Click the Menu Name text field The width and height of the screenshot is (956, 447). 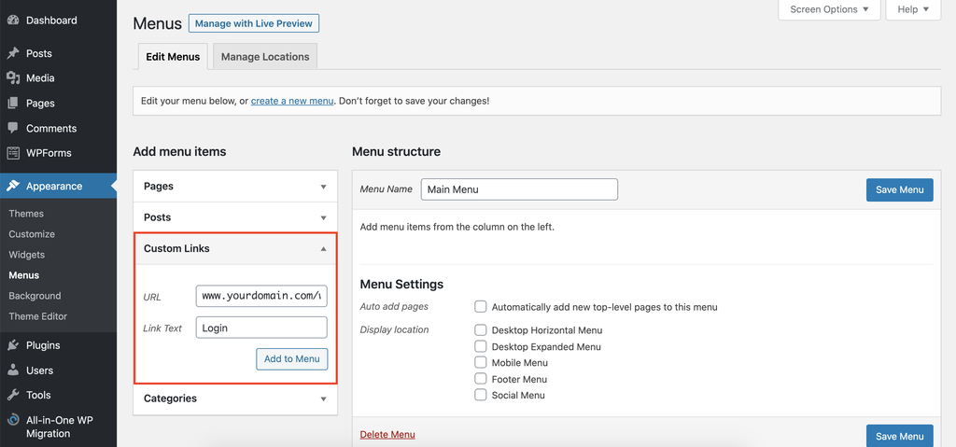[x=519, y=189]
